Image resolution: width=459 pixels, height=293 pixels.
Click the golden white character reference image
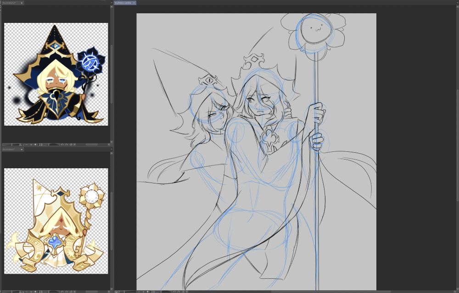(x=56, y=221)
